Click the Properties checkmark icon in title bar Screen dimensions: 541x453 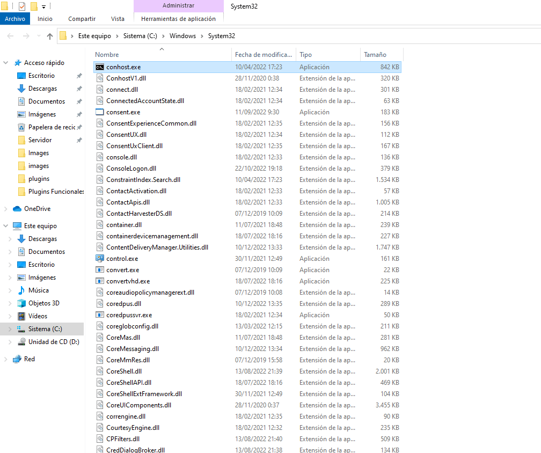[x=21, y=6]
